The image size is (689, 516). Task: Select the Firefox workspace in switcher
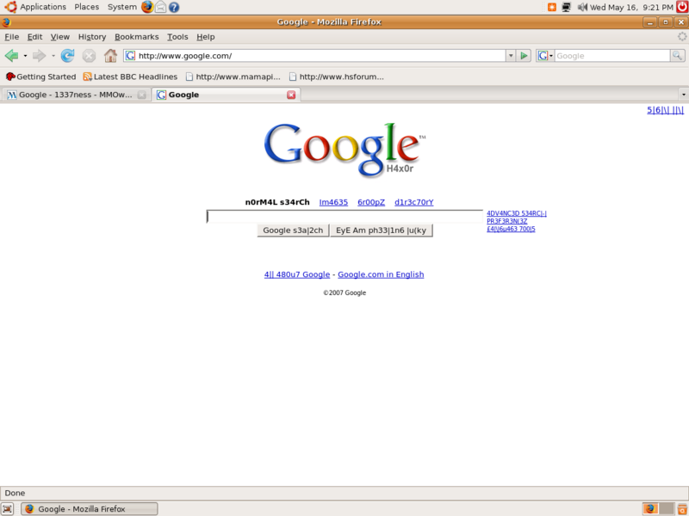click(x=650, y=509)
